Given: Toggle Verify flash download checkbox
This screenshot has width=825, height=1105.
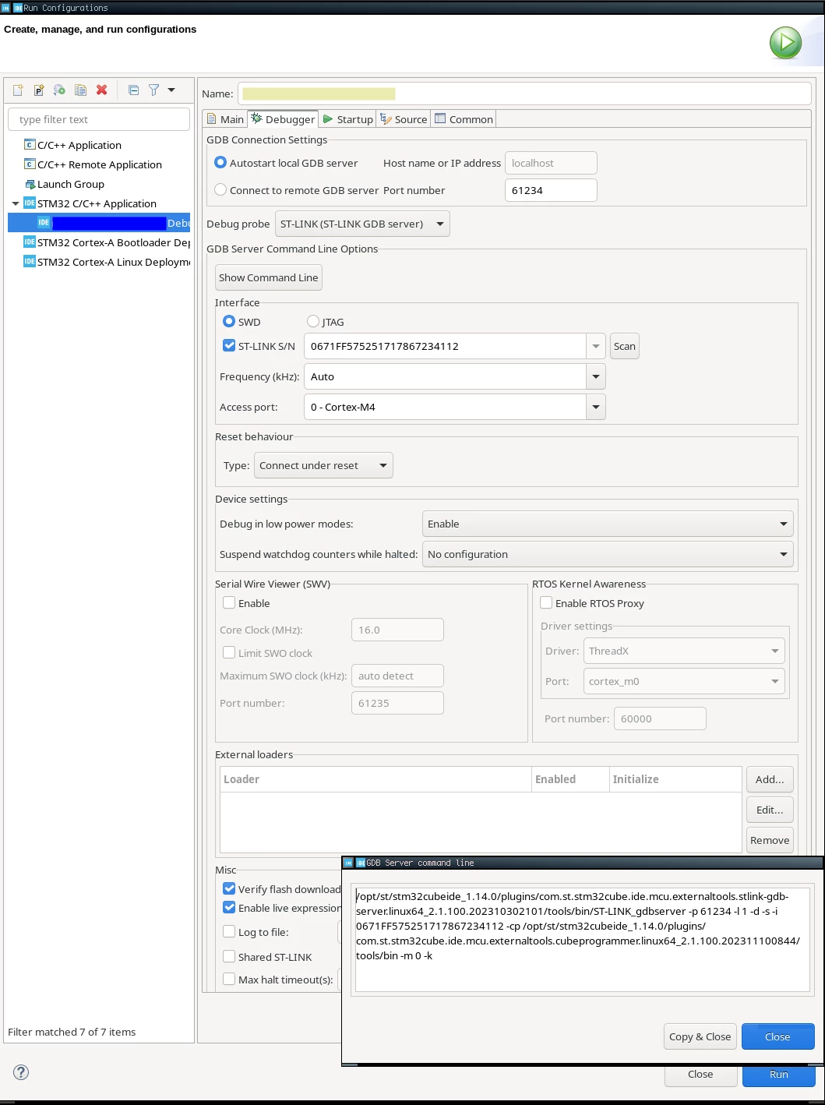Looking at the screenshot, I should click(229, 889).
